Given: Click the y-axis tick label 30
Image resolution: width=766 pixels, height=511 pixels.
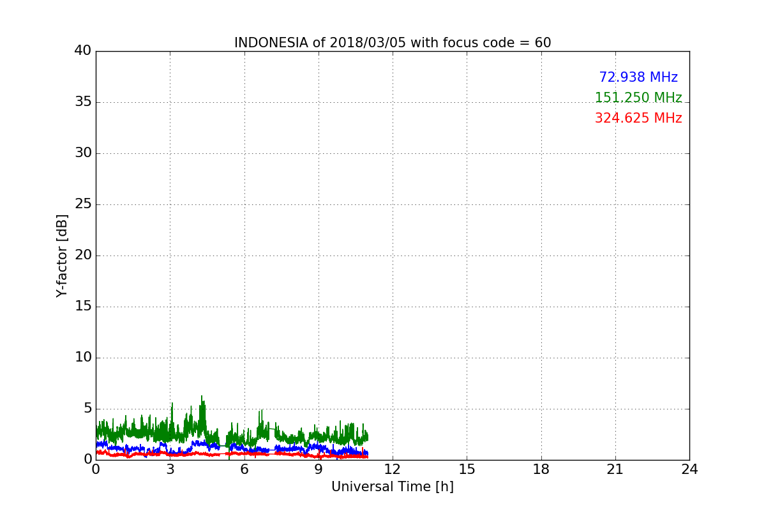Looking at the screenshot, I should click(x=83, y=153).
